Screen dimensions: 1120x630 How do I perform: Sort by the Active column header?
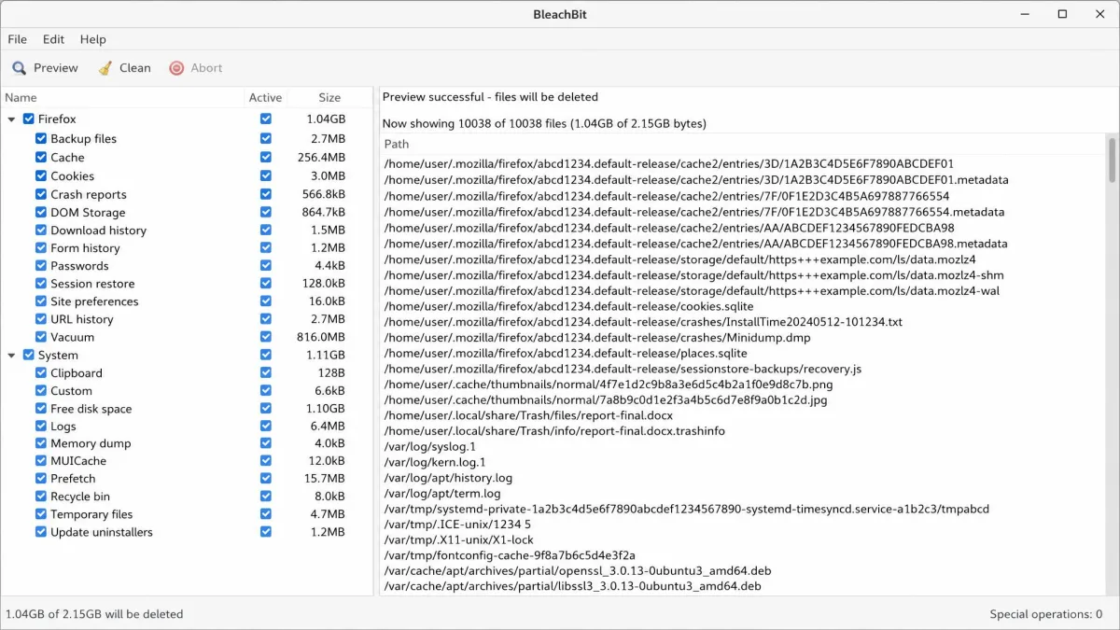[x=265, y=98]
